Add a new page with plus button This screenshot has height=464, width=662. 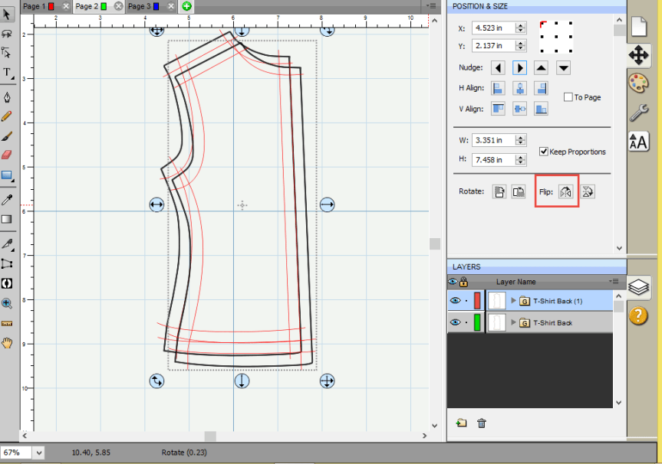point(187,6)
